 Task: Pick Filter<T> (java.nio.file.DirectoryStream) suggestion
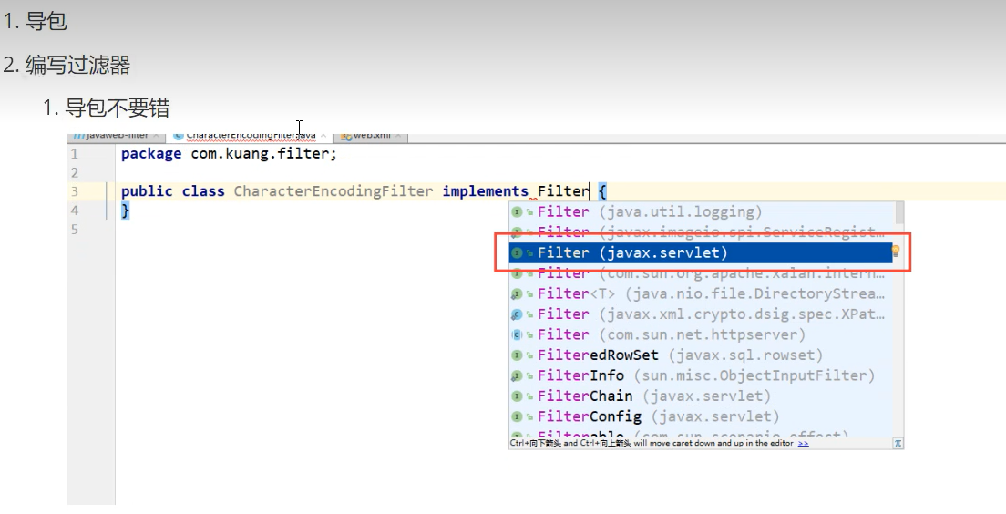[701, 293]
